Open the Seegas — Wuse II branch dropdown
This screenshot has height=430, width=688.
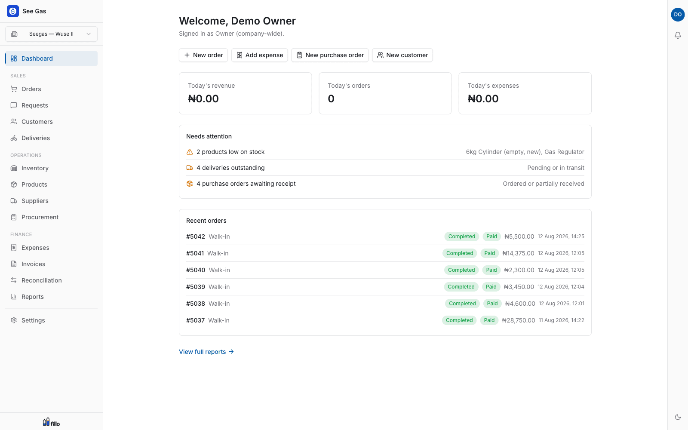coord(51,34)
